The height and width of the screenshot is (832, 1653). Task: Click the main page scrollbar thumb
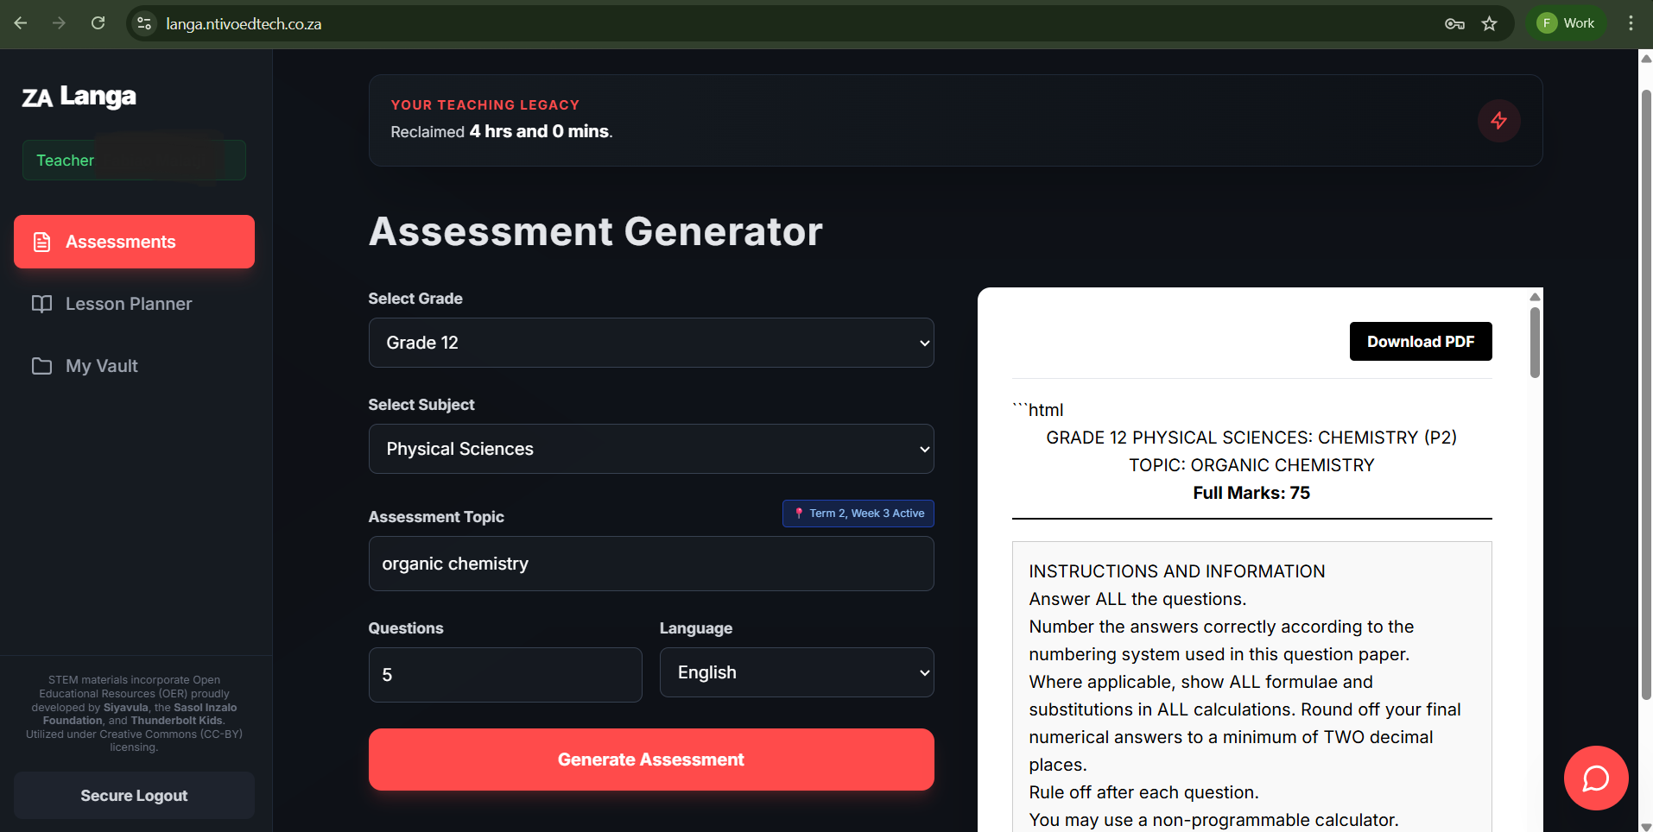(x=1645, y=394)
